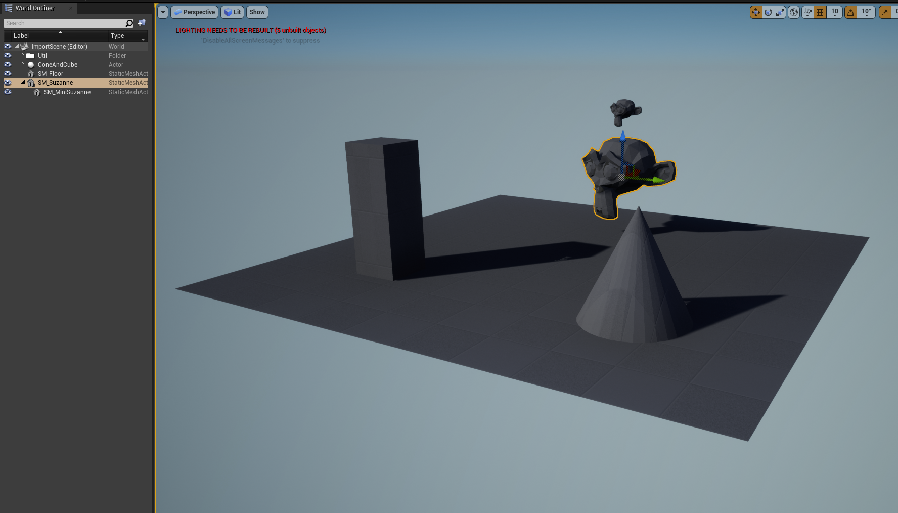Toggle world/local coordinate system globe
This screenshot has width=898, height=513.
pos(794,12)
